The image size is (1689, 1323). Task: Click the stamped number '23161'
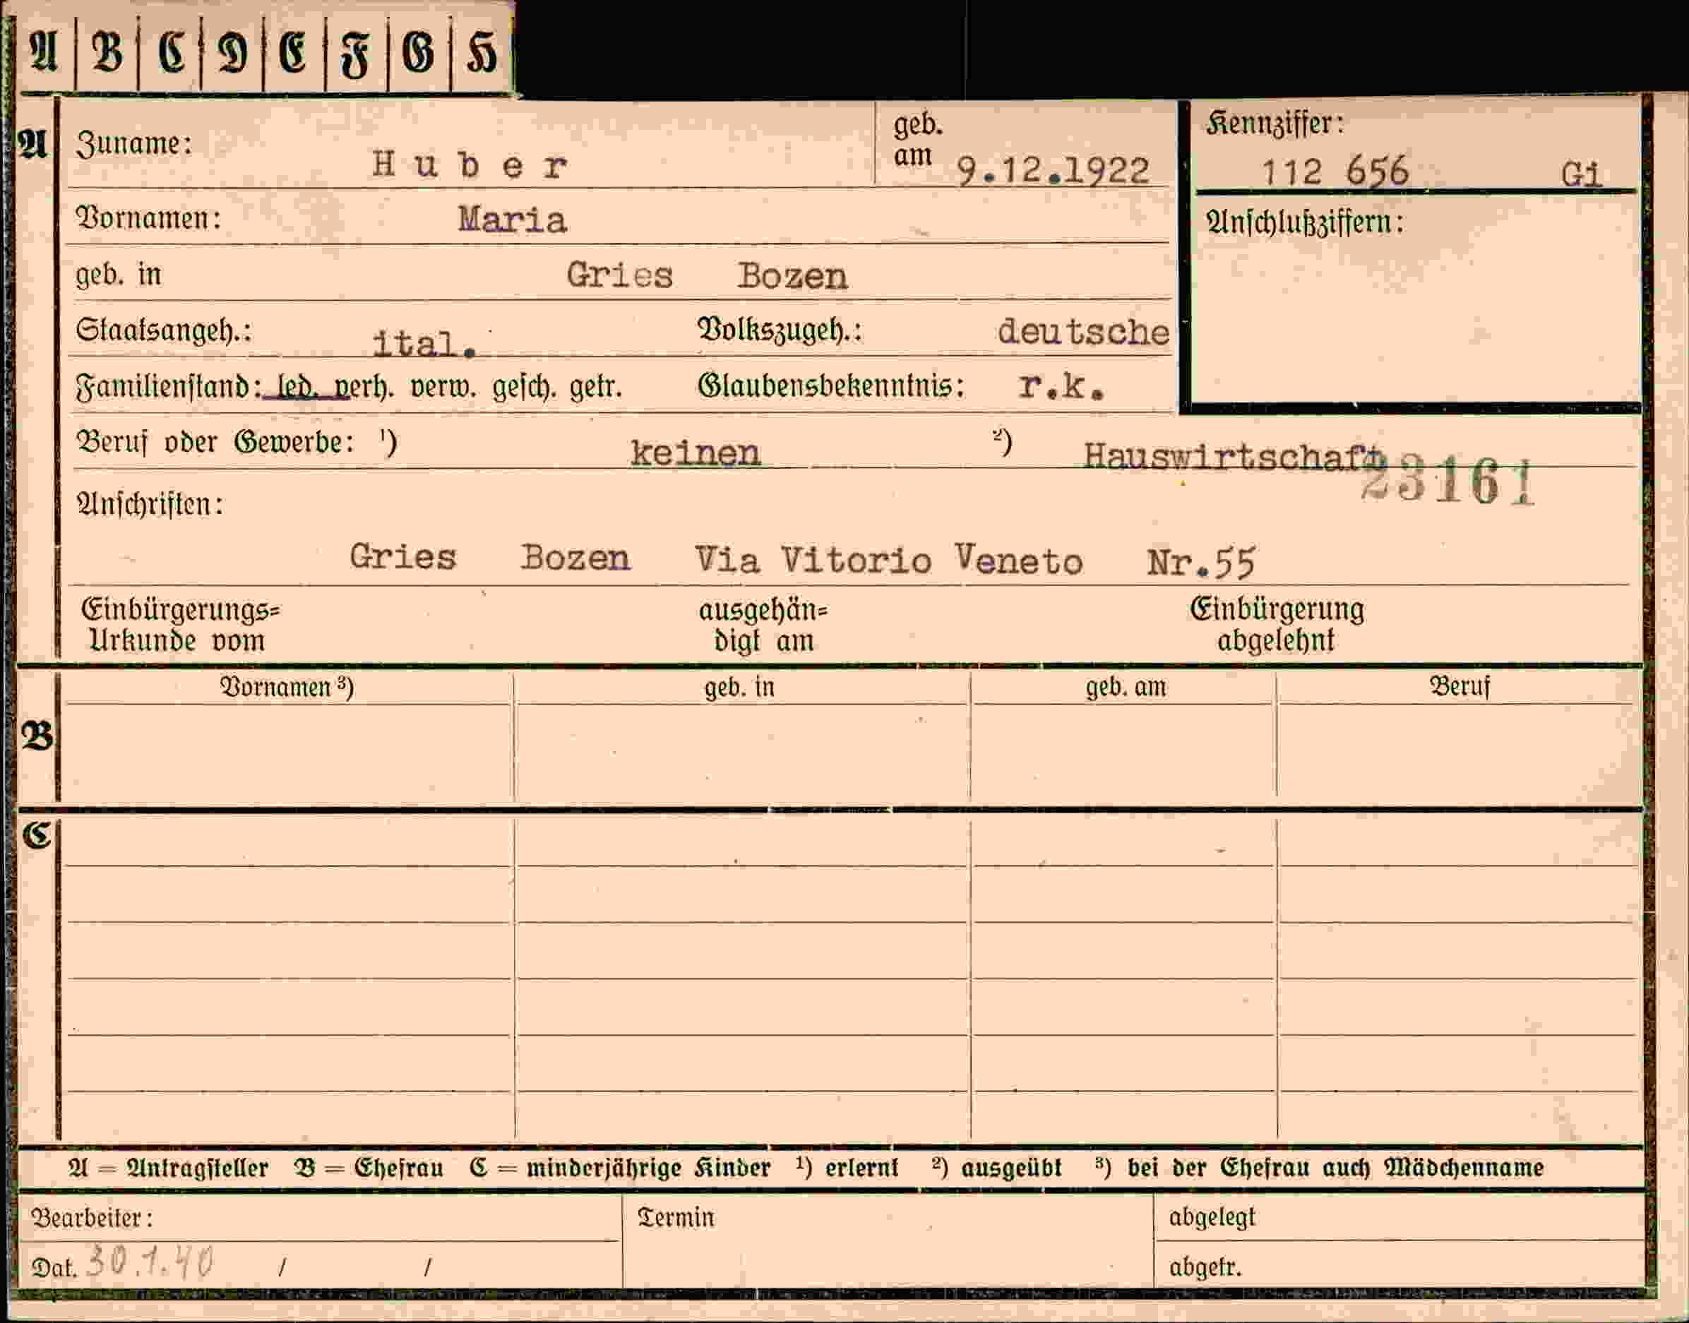pyautogui.click(x=1448, y=481)
